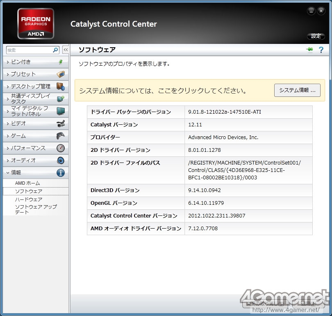Open AMD ホーム page
This screenshot has height=316, width=332.
click(27, 183)
